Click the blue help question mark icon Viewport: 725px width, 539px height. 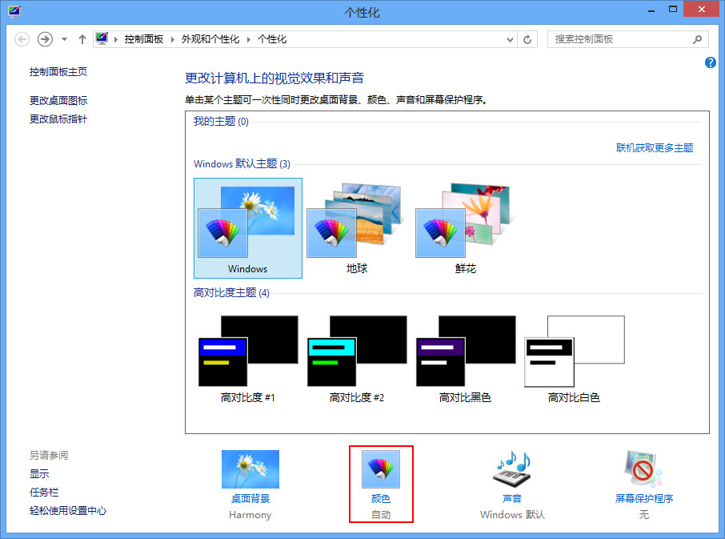tap(710, 62)
